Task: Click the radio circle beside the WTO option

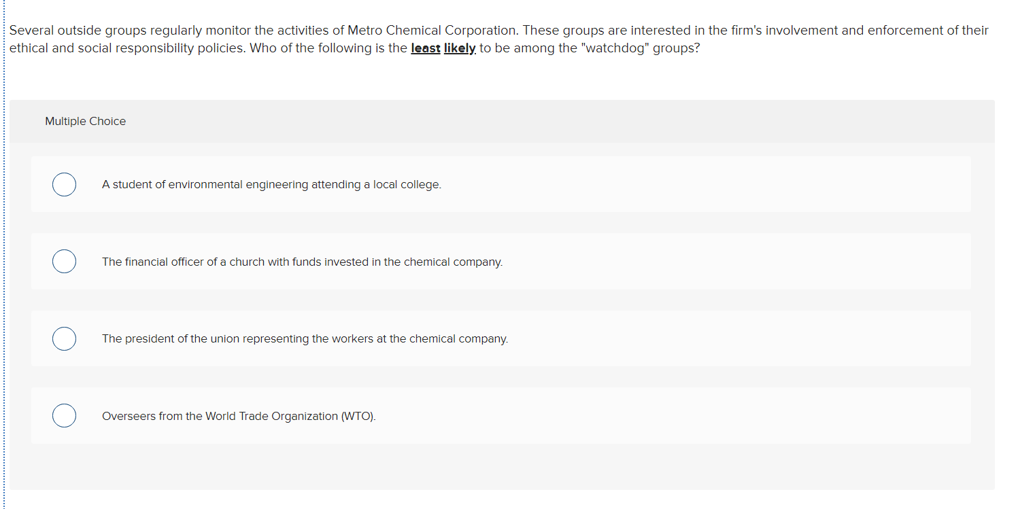Action: [x=64, y=415]
